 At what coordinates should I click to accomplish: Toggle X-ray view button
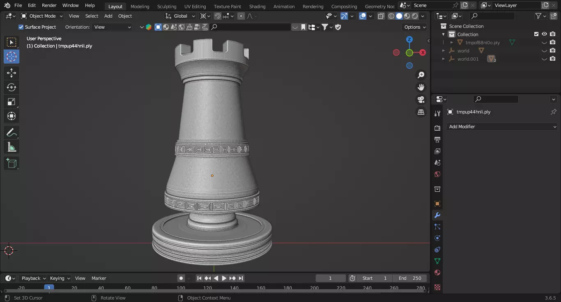coord(381,16)
